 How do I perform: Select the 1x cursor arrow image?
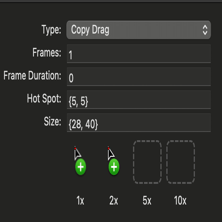[x=77, y=154]
